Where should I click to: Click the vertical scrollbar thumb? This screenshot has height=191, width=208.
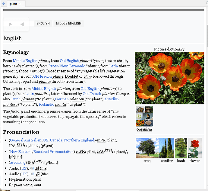point(207,36)
